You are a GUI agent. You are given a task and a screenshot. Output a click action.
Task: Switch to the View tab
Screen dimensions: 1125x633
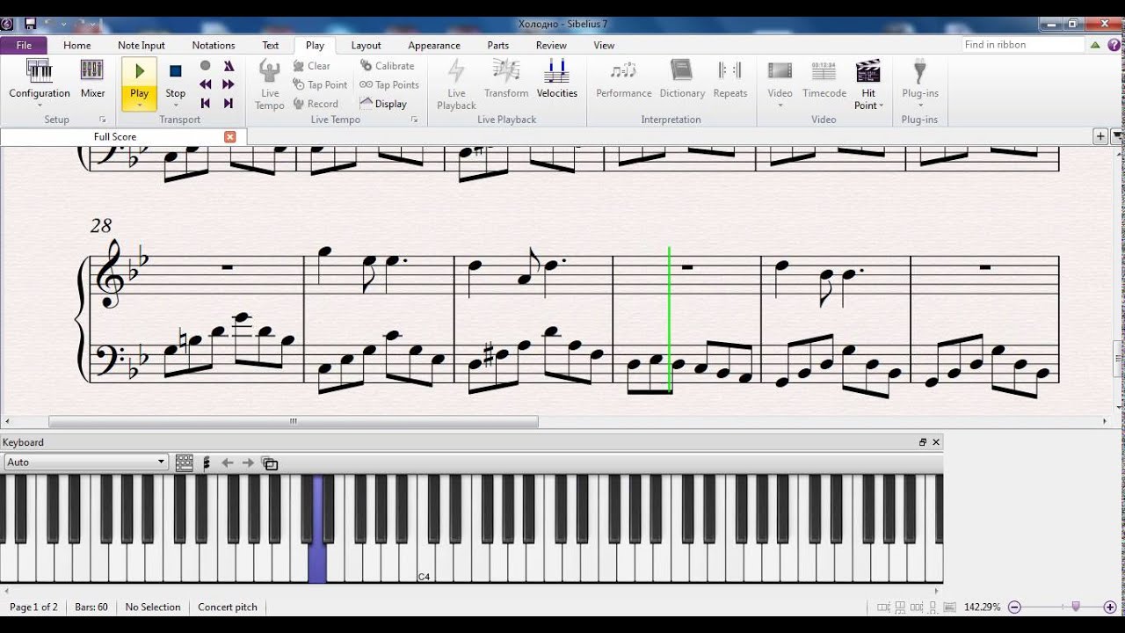tap(604, 45)
